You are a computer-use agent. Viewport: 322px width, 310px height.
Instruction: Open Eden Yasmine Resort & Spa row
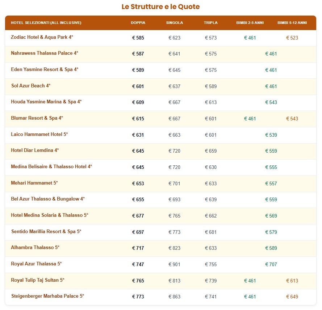[45, 70]
